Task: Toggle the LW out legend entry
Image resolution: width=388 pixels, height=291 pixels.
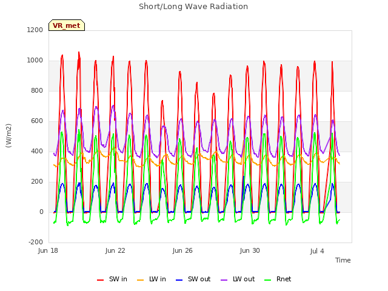Action: [238, 279]
